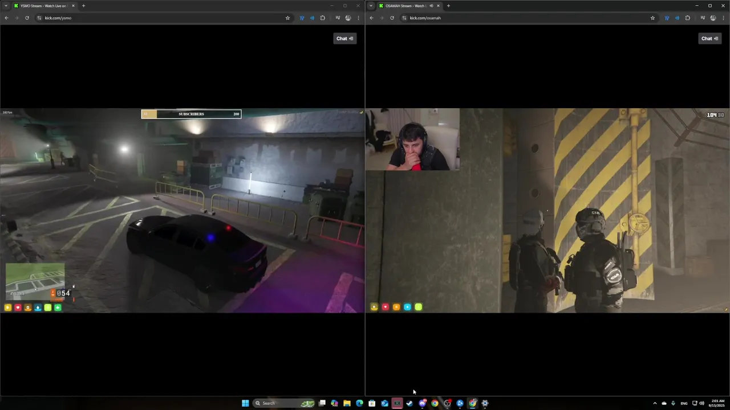Open the media control icon in the OSAMAH toolbar
Screen dimensions: 730x410
(x=703, y=18)
